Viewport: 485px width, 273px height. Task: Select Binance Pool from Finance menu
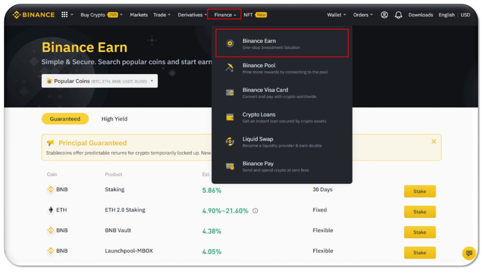[282, 68]
